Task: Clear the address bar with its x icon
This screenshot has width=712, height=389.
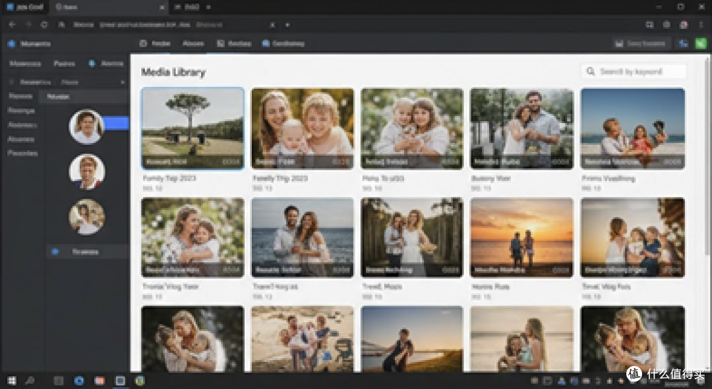Action: click(272, 25)
